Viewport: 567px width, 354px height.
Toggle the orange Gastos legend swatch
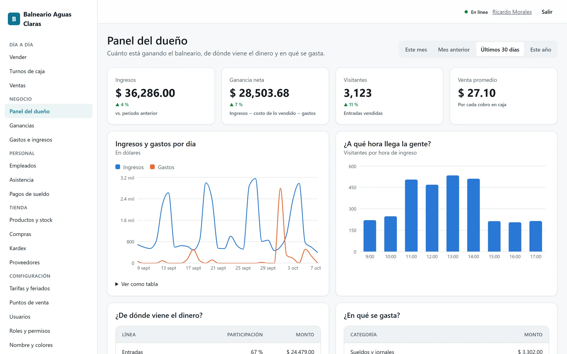[x=152, y=167]
